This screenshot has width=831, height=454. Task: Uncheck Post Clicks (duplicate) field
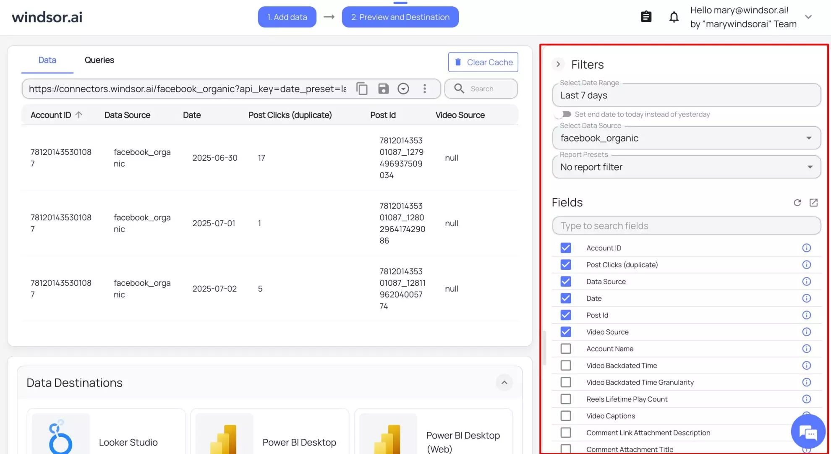coord(566,265)
